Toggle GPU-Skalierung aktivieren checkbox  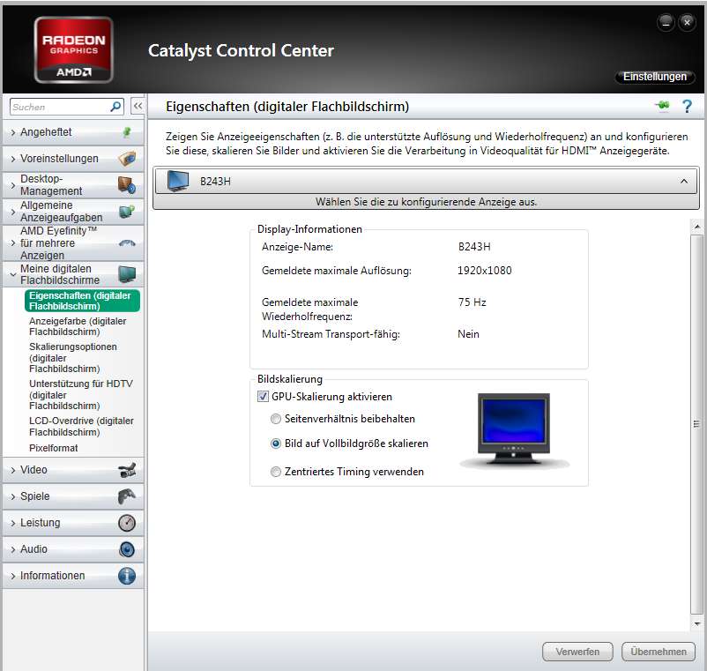[x=263, y=397]
